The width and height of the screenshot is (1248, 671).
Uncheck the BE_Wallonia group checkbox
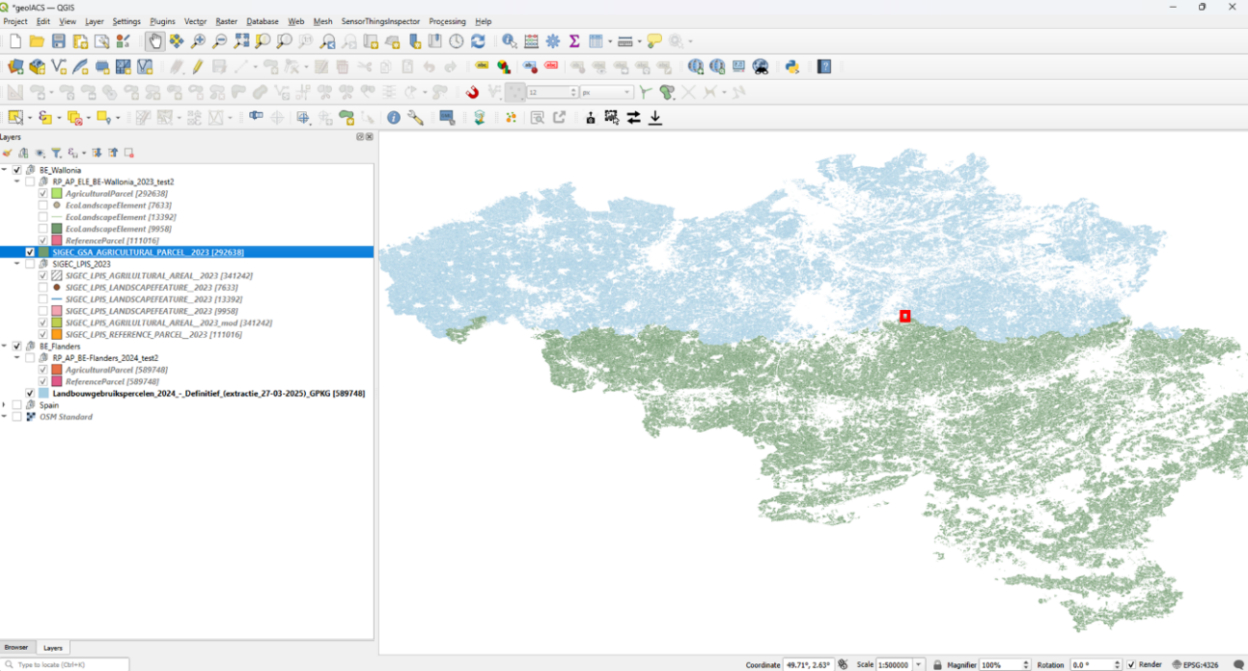pos(17,170)
